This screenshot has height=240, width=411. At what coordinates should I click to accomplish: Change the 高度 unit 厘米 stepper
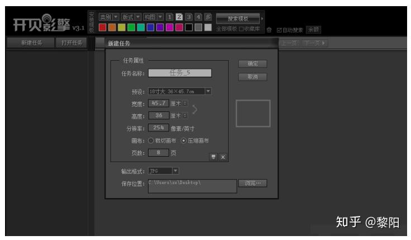[185, 116]
